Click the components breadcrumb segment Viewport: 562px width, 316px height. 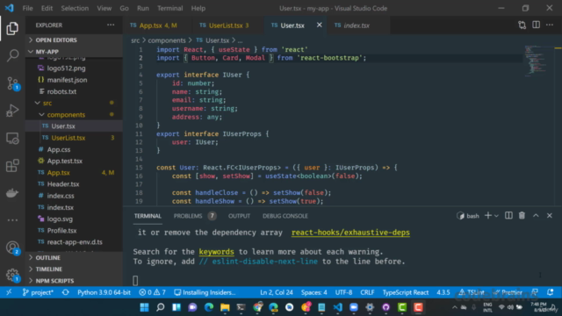[167, 40]
